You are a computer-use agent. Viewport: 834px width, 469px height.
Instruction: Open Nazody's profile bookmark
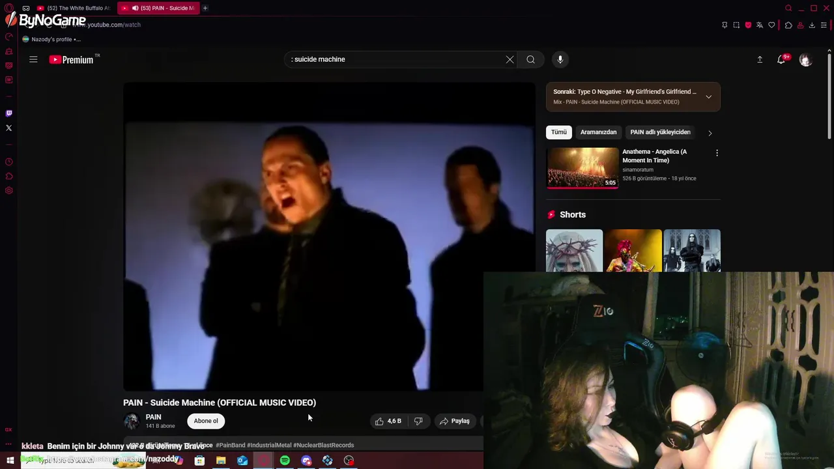tap(51, 39)
